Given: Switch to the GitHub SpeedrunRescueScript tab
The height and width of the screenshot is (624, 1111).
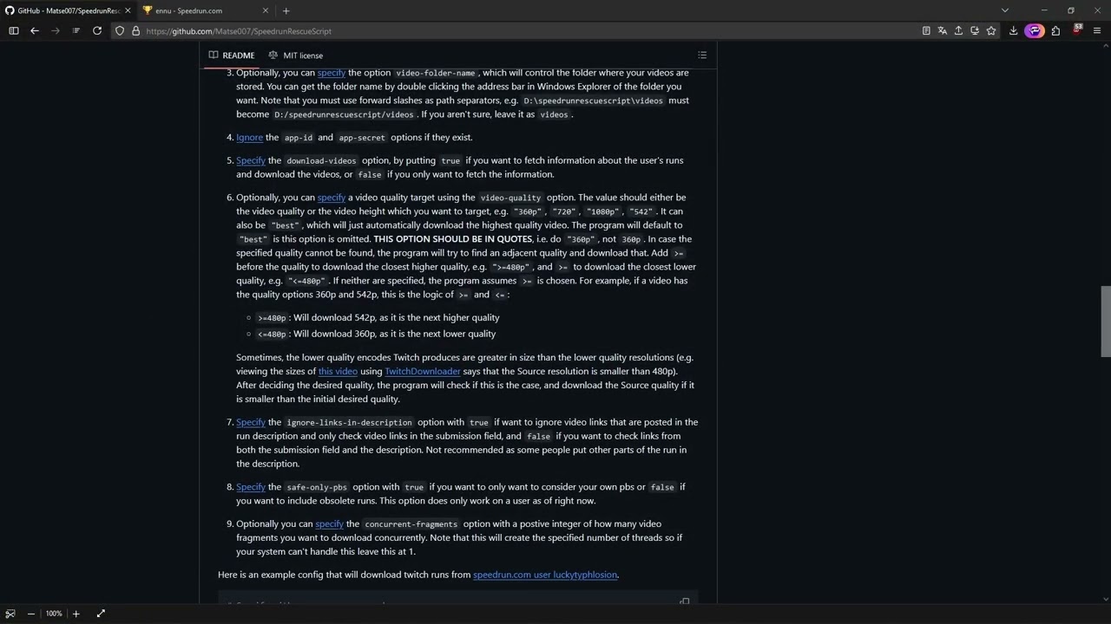Looking at the screenshot, I should tap(68, 10).
